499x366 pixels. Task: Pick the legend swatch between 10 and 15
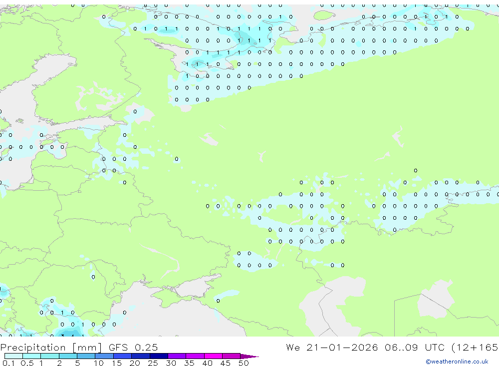tap(104, 356)
